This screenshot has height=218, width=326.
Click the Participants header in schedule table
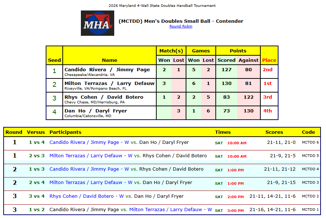[65, 132]
